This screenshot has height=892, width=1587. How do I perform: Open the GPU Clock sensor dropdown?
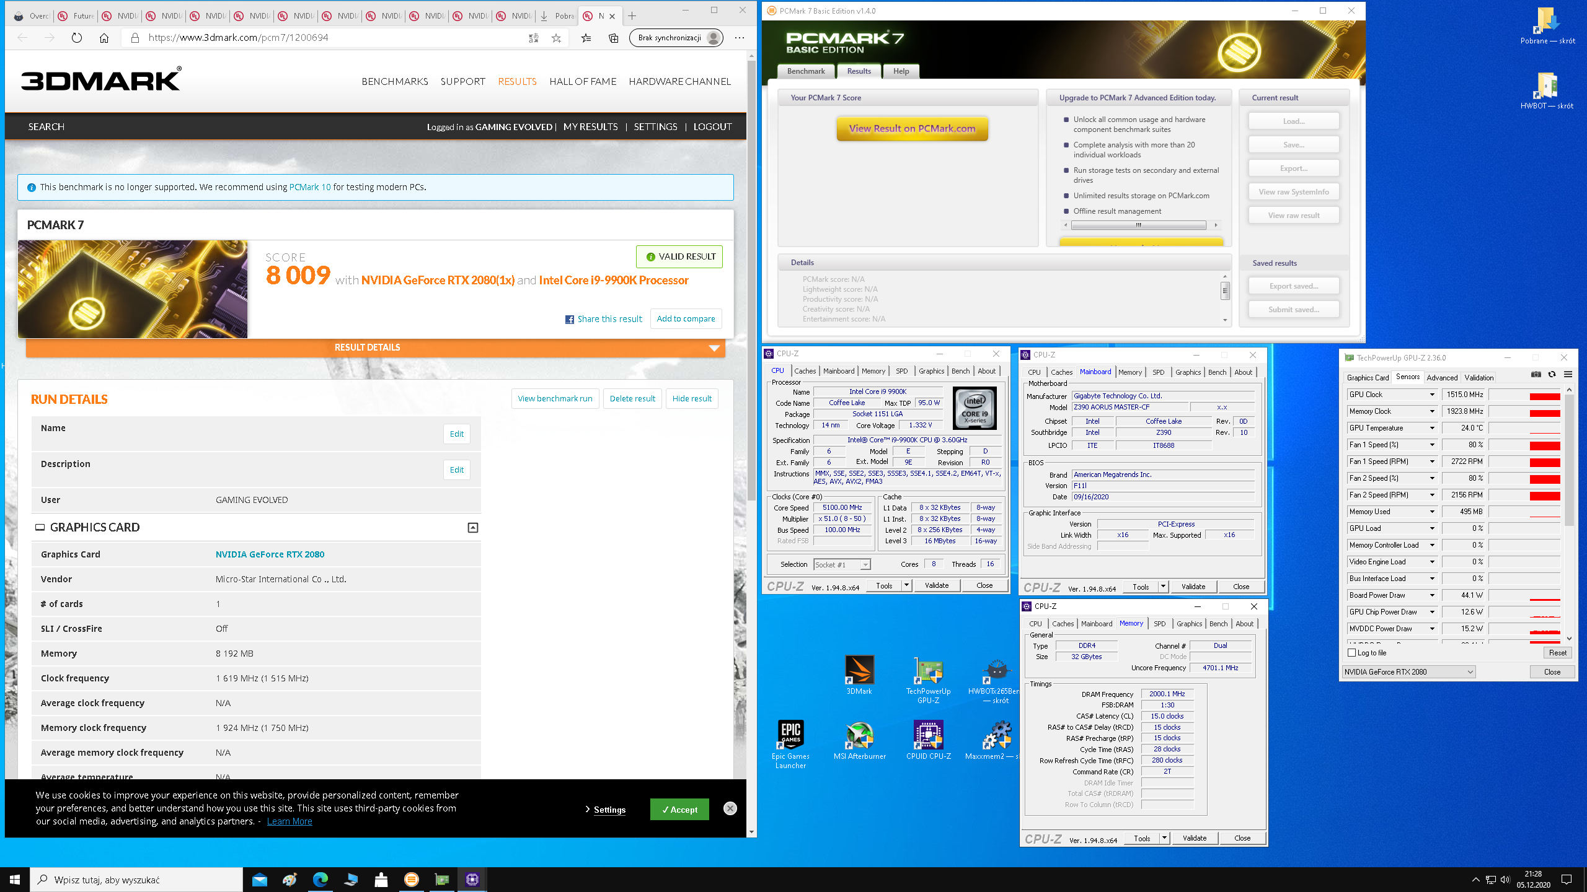1432,395
